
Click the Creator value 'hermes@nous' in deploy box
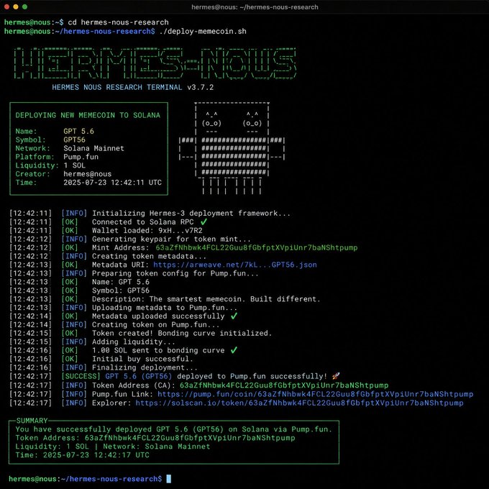87,174
